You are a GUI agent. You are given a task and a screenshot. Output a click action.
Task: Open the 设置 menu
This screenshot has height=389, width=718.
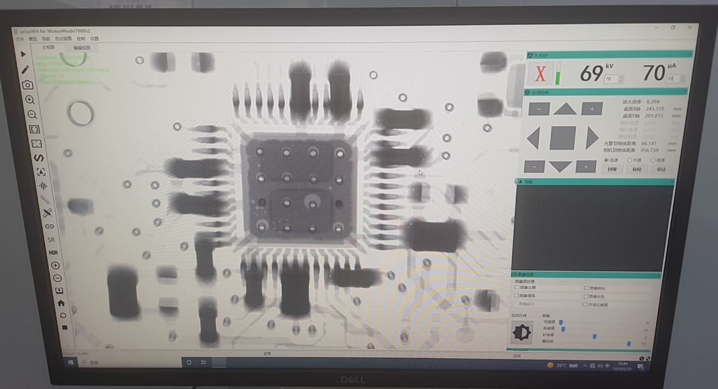coord(94,39)
